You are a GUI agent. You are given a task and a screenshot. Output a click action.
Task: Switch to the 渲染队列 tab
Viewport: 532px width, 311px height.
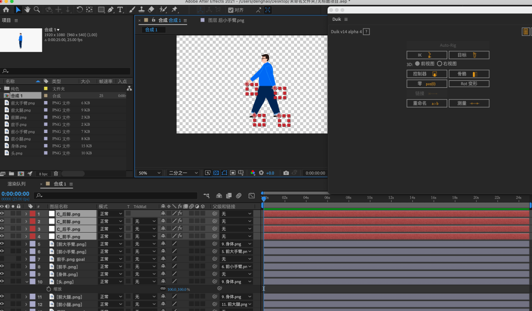(x=16, y=184)
